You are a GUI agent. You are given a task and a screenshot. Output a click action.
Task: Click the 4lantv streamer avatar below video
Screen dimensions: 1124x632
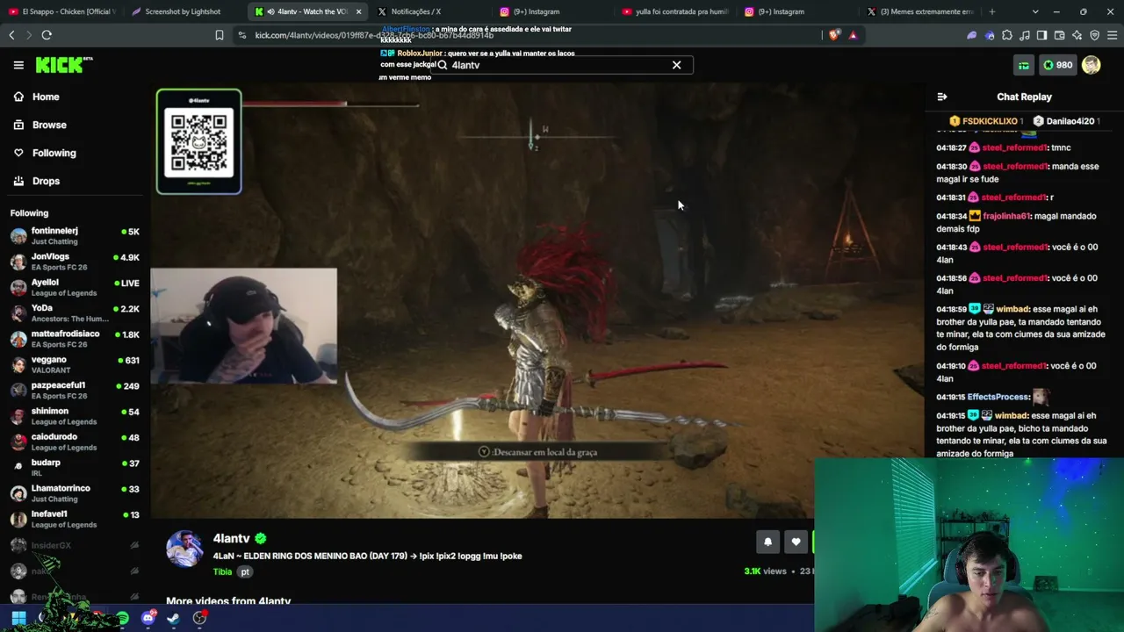[x=184, y=549]
